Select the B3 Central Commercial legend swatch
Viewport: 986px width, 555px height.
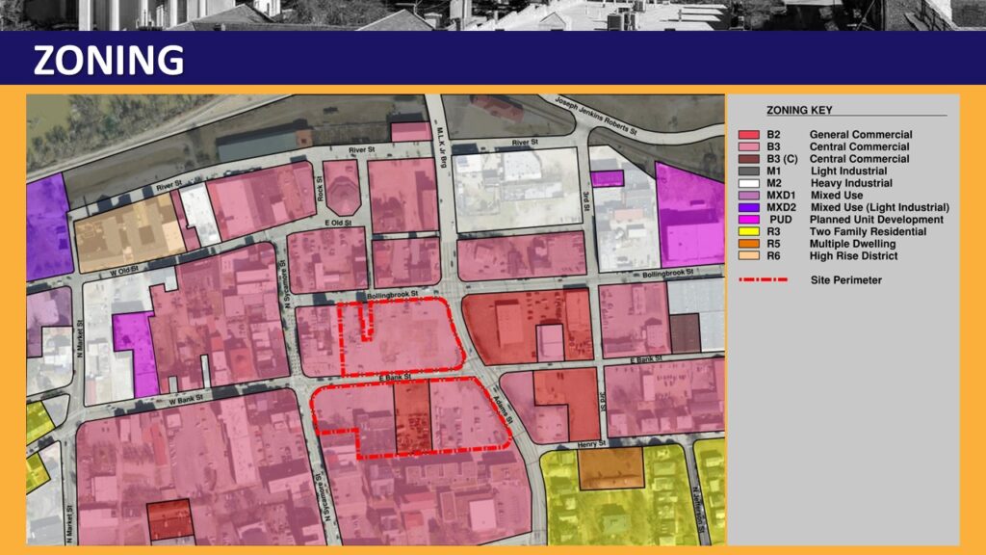point(748,146)
